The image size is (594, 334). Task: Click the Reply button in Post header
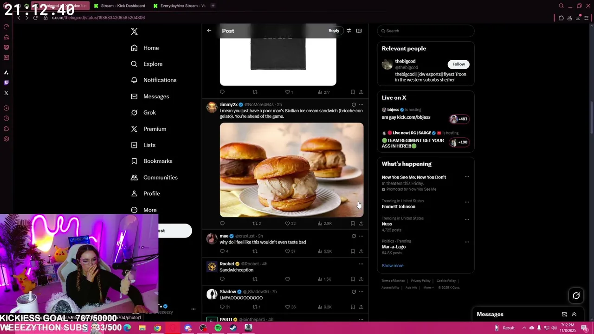click(334, 31)
